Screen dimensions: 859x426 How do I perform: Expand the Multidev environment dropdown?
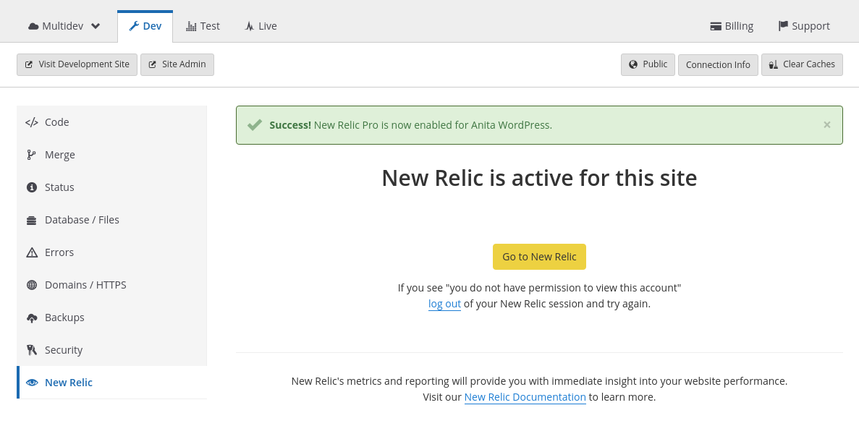(95, 25)
